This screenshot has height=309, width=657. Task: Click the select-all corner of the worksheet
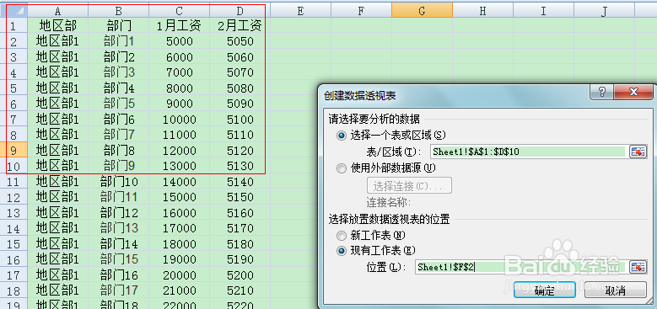click(13, 10)
